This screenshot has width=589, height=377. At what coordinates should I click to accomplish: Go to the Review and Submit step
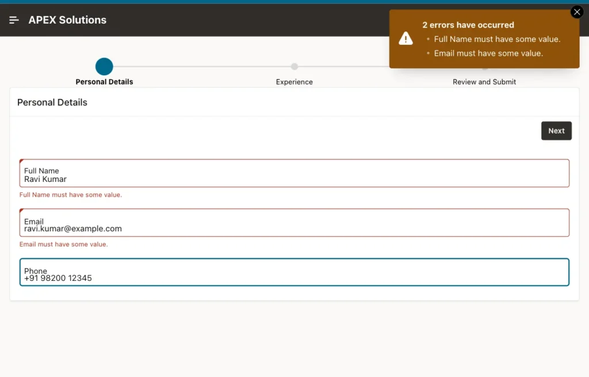click(x=484, y=82)
